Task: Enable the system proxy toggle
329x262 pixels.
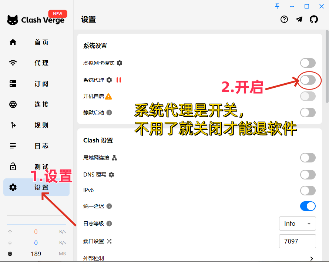Action: click(308, 80)
